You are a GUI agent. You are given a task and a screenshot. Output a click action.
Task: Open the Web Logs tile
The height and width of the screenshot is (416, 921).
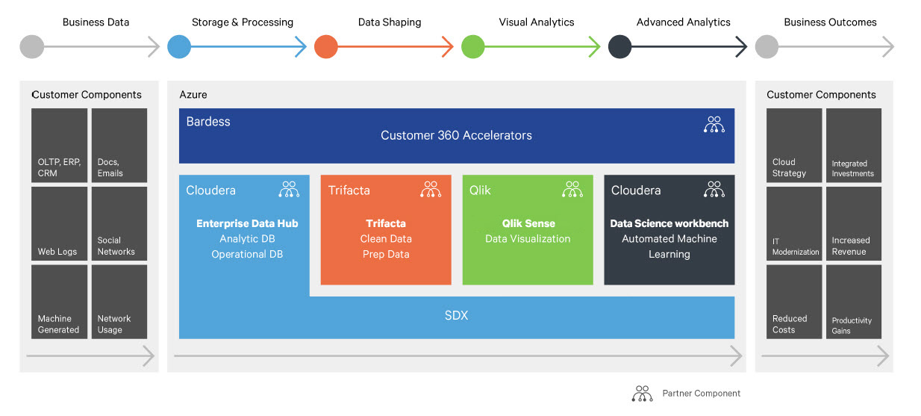[x=60, y=223]
